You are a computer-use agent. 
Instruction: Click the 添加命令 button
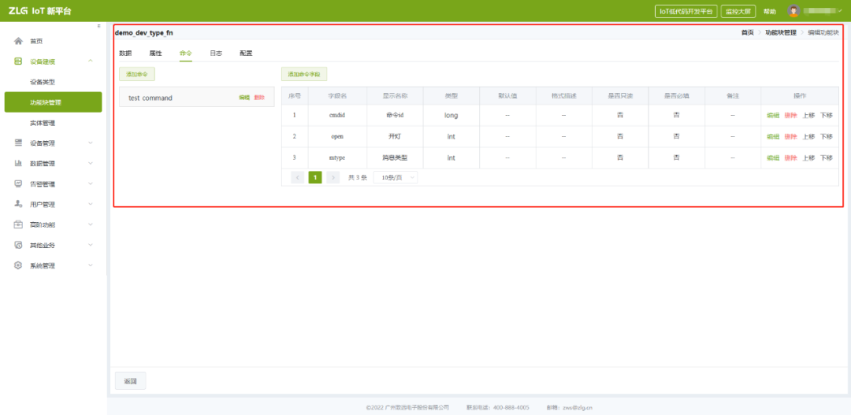137,74
